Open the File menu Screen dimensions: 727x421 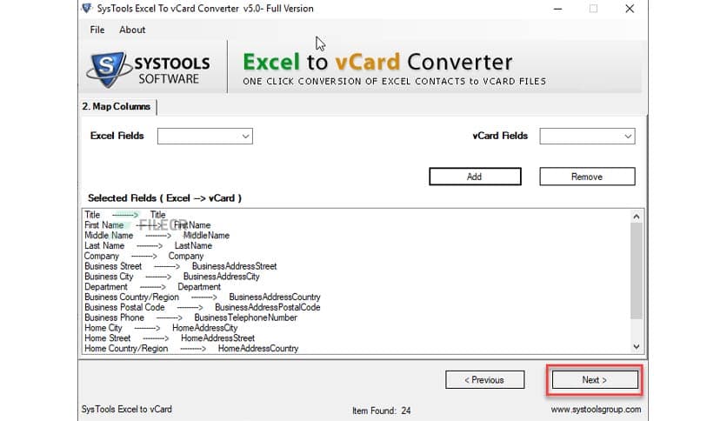coord(97,30)
